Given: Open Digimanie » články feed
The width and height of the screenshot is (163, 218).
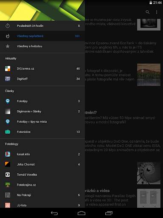Looking at the screenshot, I should [42, 112].
